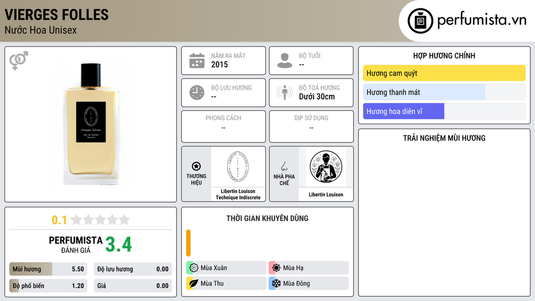The image size is (535, 301).
Task: Click the Phong cách card
Action: 224,126
